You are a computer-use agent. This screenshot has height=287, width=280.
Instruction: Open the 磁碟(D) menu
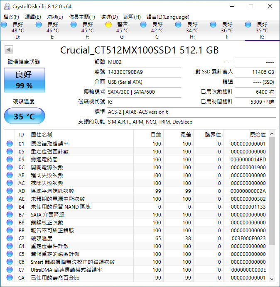(110, 17)
